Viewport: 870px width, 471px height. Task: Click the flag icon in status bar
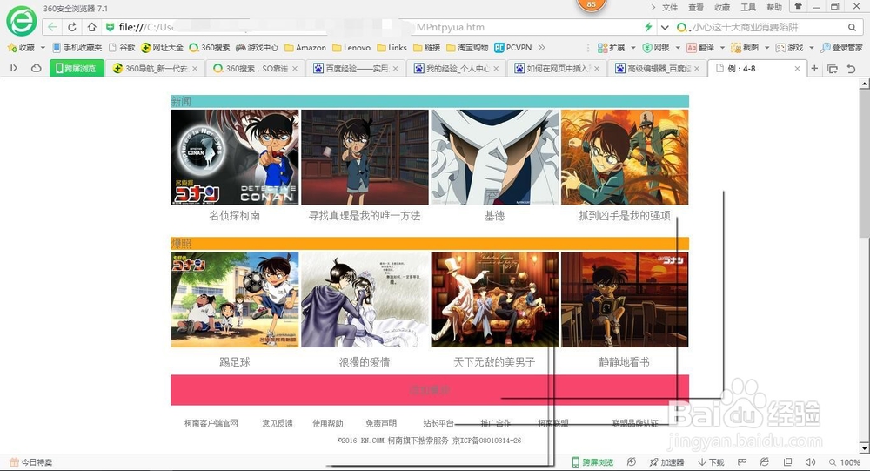742,462
